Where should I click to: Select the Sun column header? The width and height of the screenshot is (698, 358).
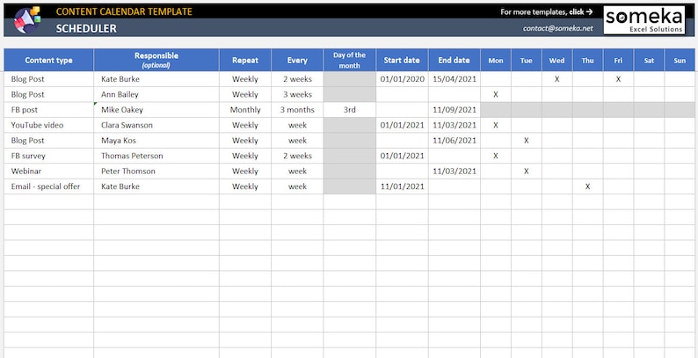680,60
